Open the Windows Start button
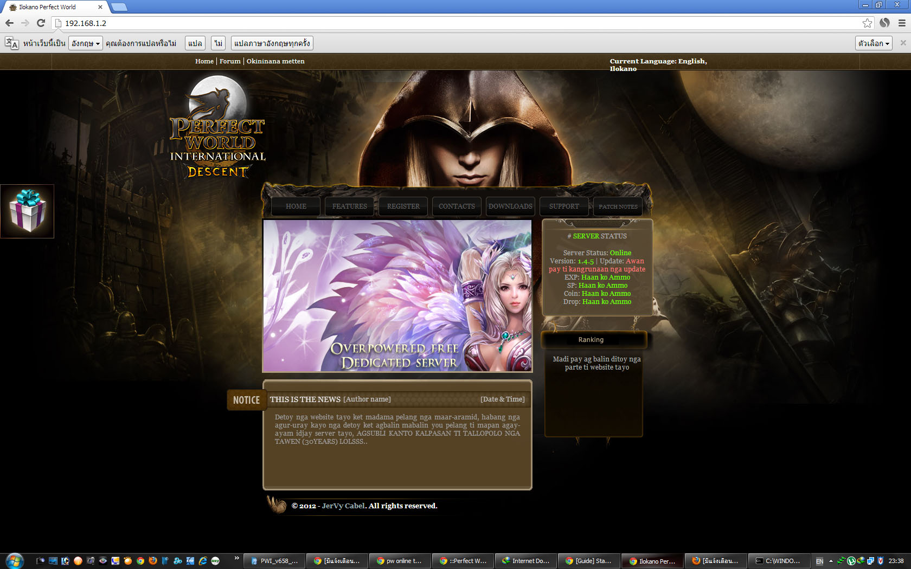Screen dimensions: 911x569 (15, 561)
